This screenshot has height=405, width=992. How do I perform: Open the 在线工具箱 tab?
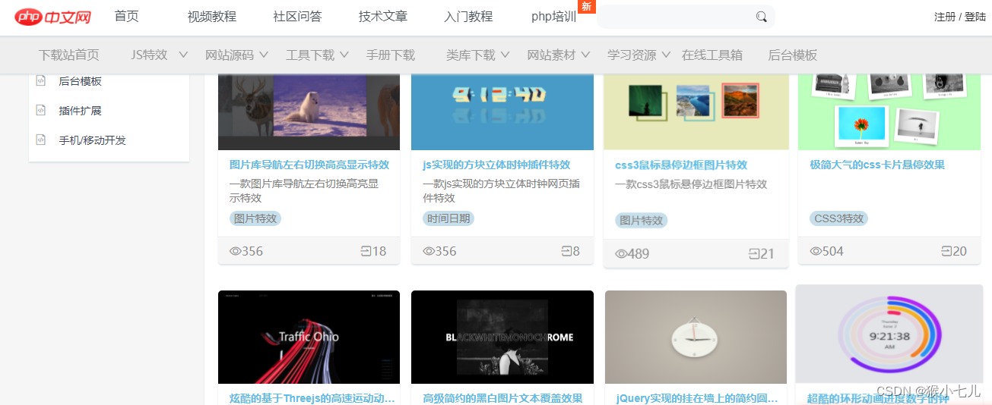(712, 55)
